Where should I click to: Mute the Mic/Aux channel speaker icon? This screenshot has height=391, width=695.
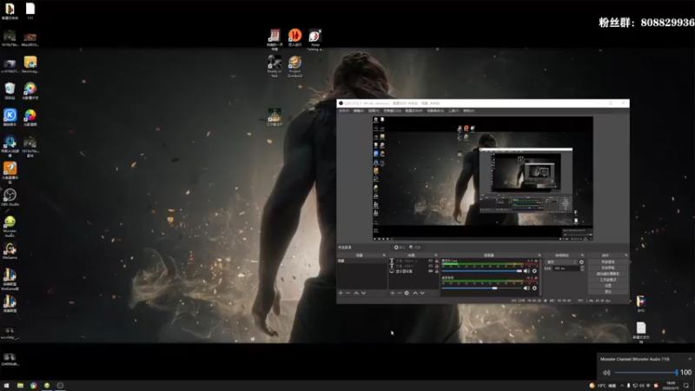(x=526, y=271)
